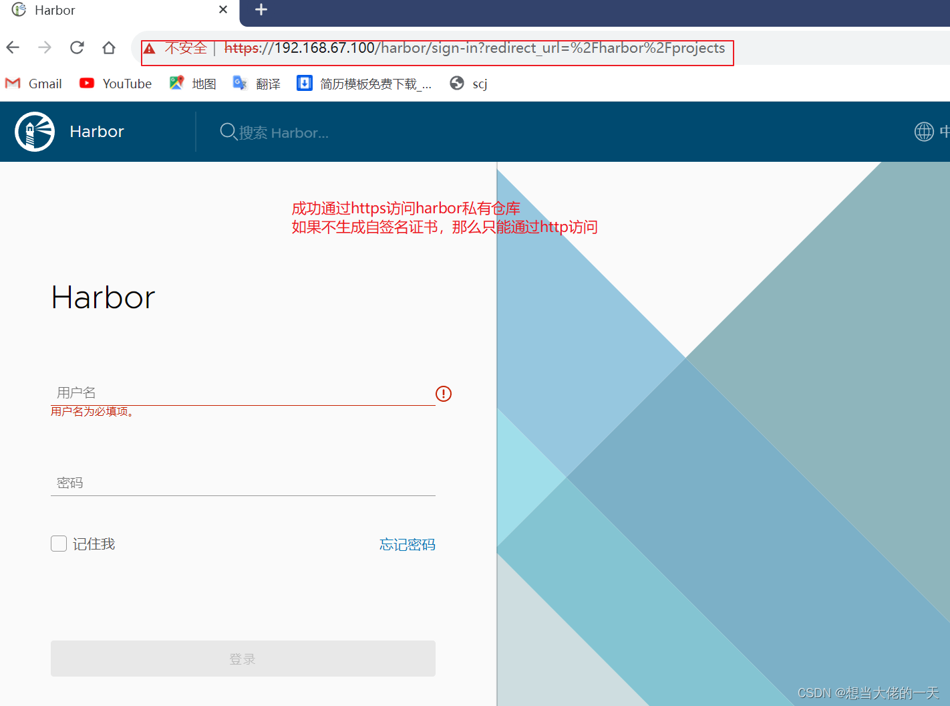Click the not-secure warning triangle icon
Image resolution: width=950 pixels, height=706 pixels.
point(150,48)
